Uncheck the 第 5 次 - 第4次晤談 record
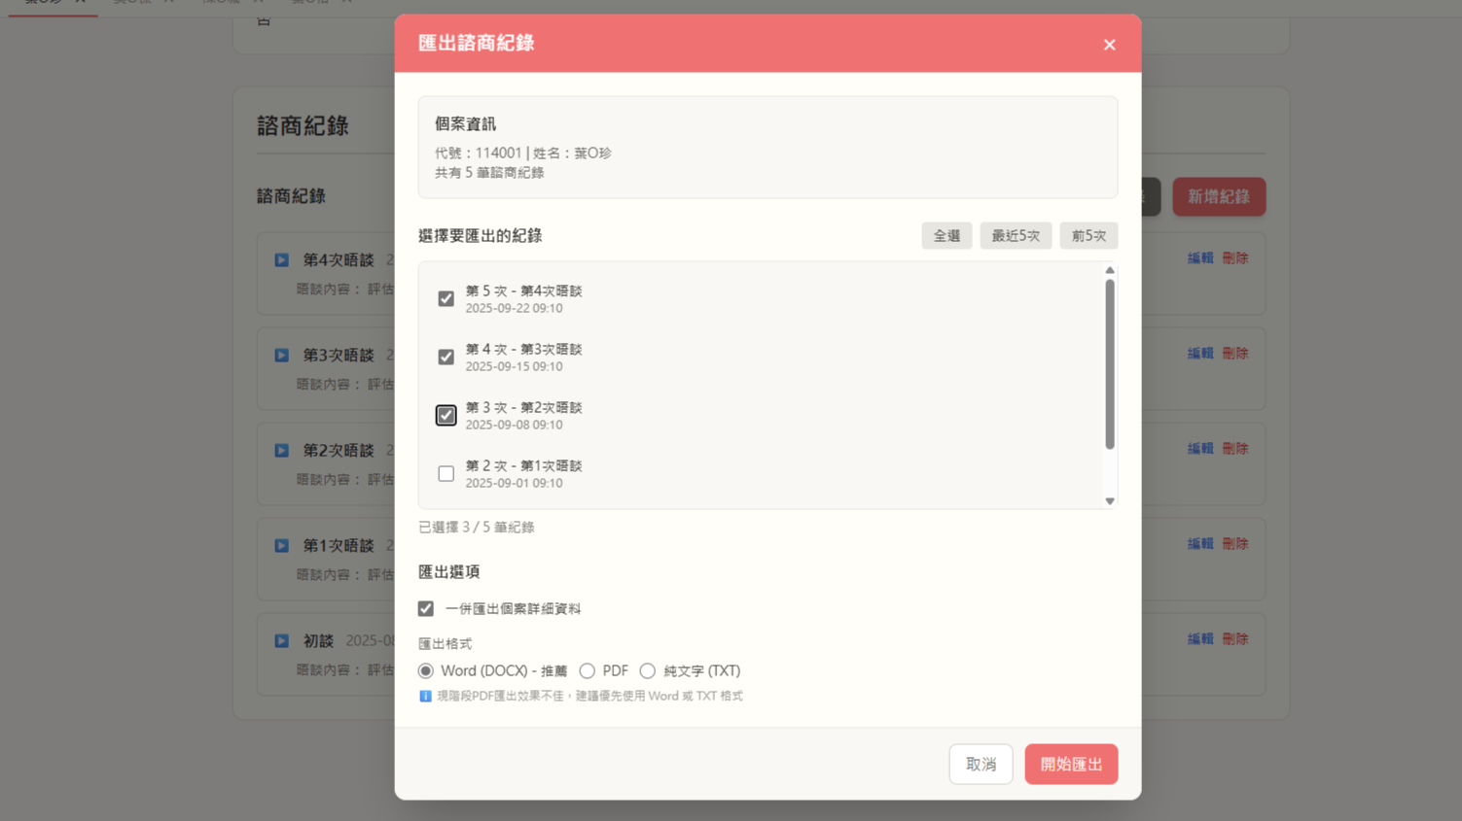Viewport: 1462px width, 821px height. tap(446, 298)
